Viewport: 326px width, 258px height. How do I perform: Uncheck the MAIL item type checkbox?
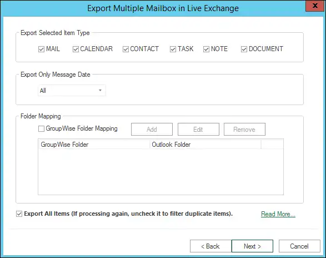pos(41,49)
